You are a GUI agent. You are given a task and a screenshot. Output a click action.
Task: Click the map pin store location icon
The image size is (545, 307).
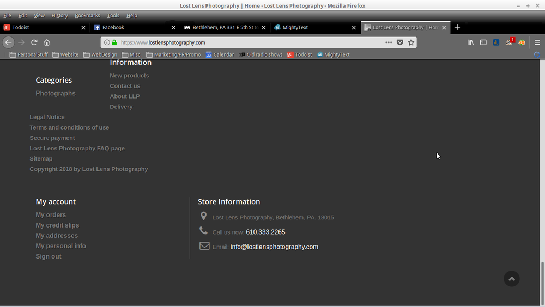(x=204, y=216)
